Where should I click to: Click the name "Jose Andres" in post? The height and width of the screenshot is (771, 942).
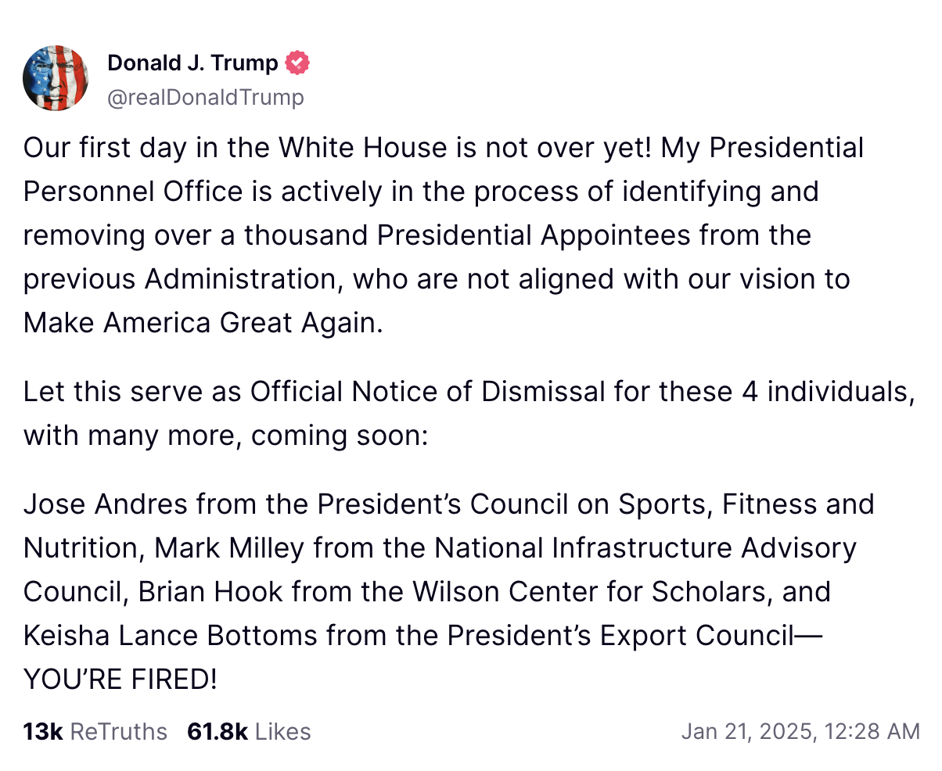tap(105, 504)
